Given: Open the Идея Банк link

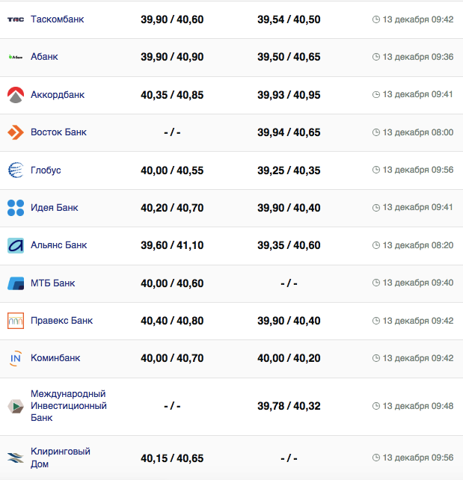Looking at the screenshot, I should click(x=54, y=208).
